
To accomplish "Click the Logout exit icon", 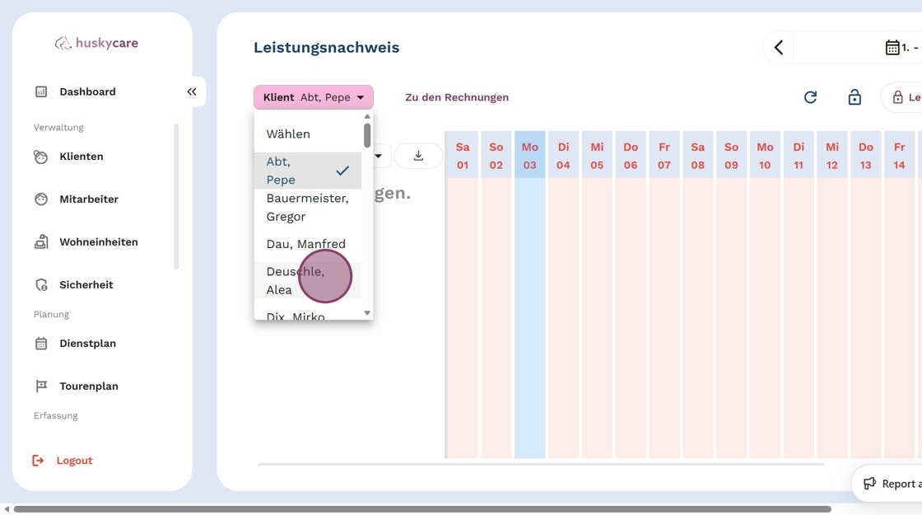I will coord(38,461).
